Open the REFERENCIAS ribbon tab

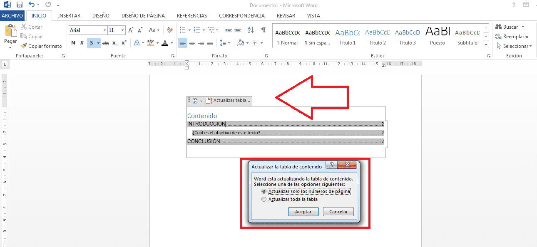[x=192, y=16]
